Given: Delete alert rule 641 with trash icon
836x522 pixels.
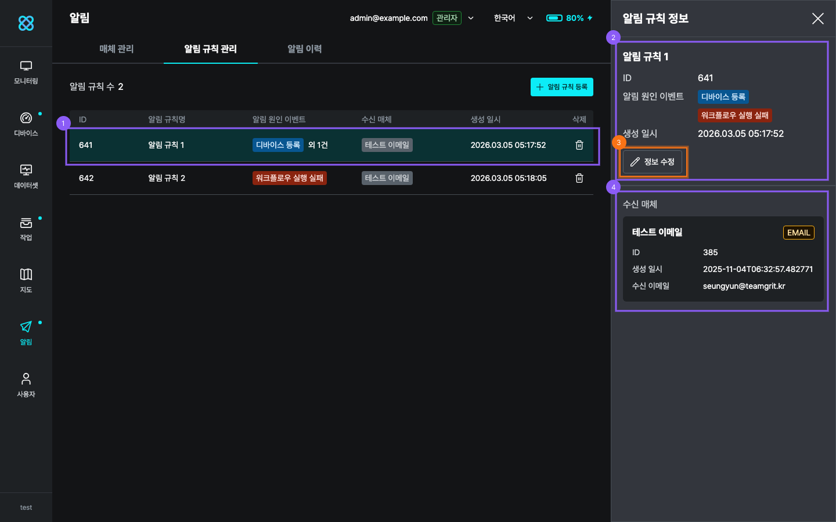Looking at the screenshot, I should point(579,145).
